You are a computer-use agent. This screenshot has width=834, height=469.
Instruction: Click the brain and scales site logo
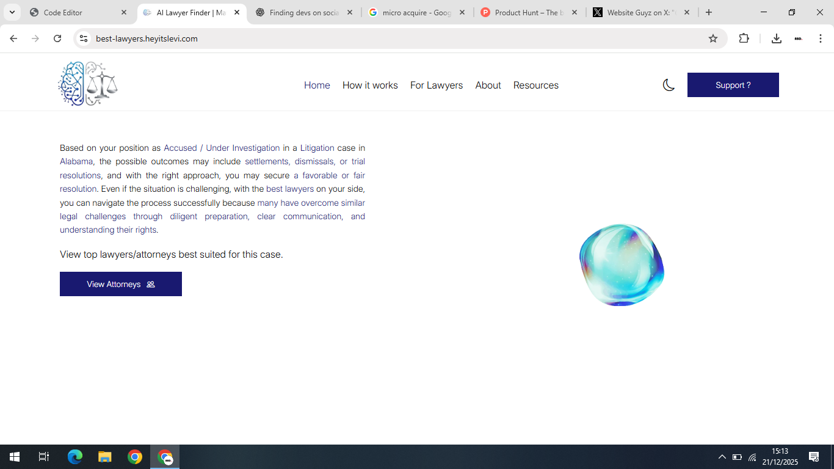(x=88, y=84)
